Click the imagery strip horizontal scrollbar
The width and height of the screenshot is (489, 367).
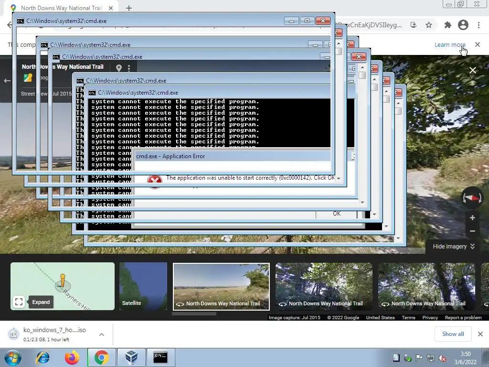[x=194, y=313]
